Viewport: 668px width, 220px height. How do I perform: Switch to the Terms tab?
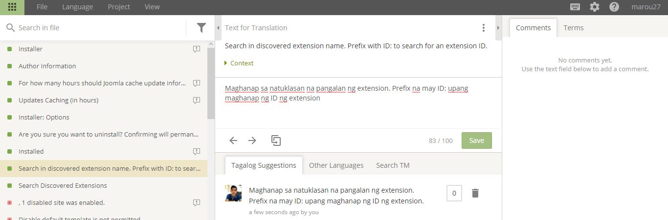[x=574, y=28]
